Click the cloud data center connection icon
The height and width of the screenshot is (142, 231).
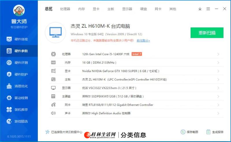coord(47,132)
